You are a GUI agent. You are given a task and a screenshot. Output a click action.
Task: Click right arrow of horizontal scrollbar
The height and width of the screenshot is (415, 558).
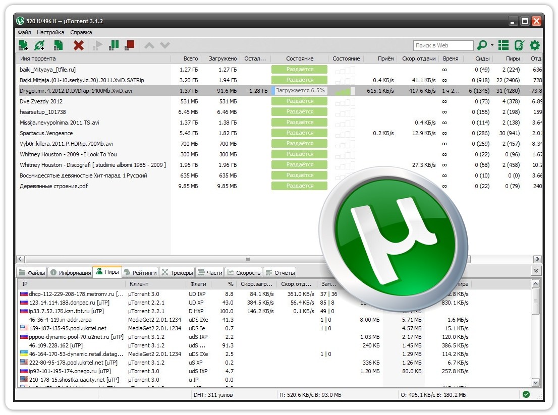(537, 259)
